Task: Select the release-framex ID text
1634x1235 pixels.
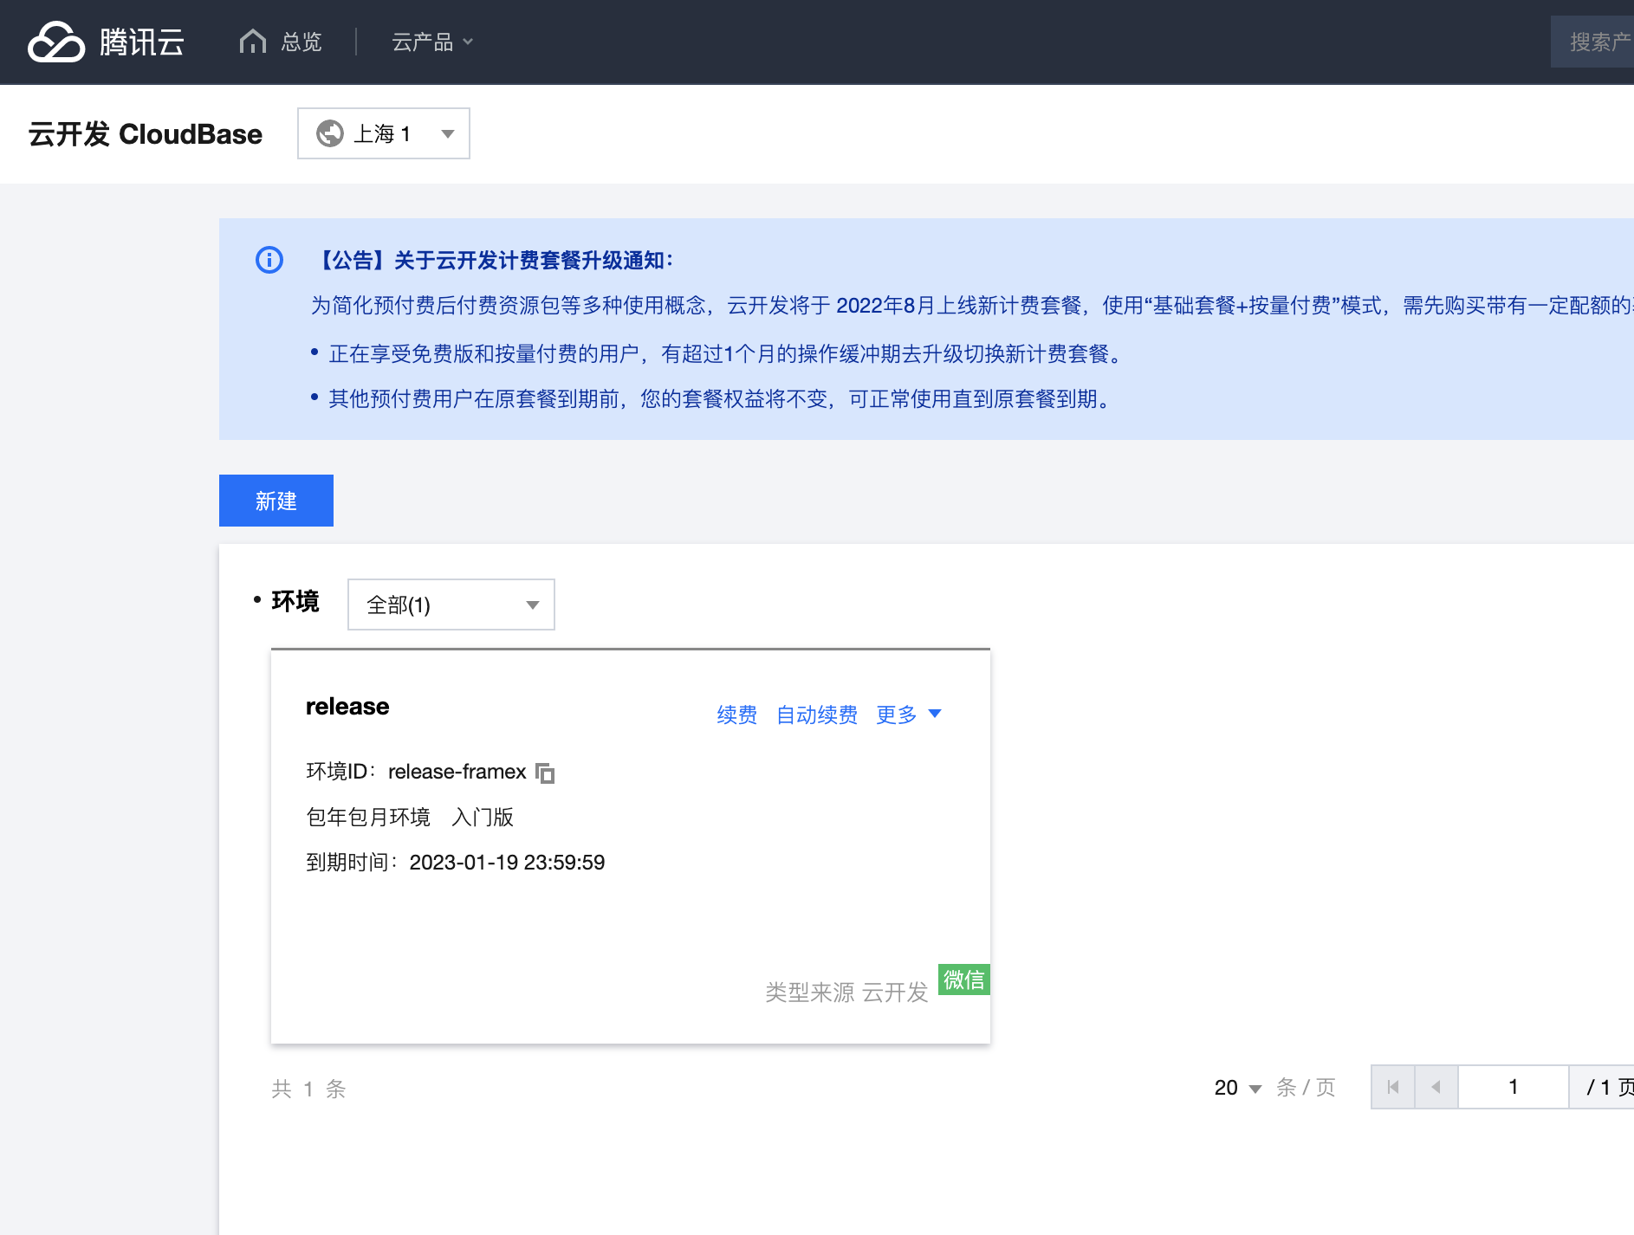Action: coord(457,772)
